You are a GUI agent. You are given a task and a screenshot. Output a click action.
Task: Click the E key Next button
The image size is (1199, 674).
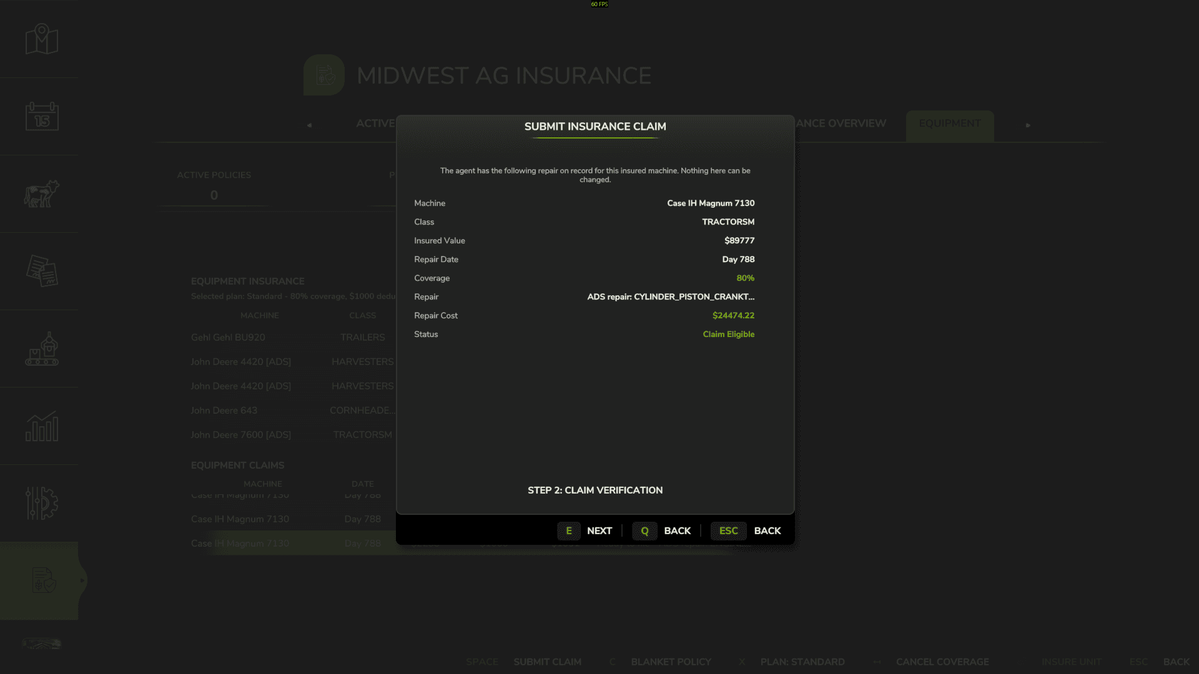pyautogui.click(x=585, y=530)
